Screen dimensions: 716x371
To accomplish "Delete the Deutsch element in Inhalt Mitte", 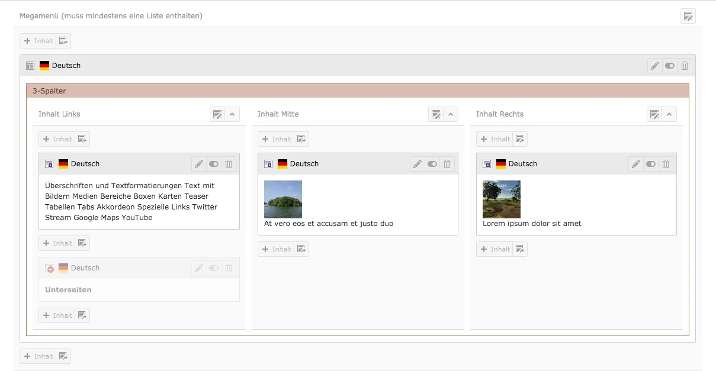I will (447, 164).
